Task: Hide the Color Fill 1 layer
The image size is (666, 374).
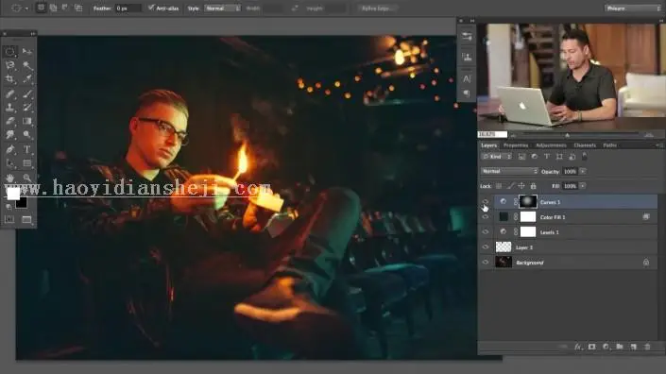Action: (x=486, y=217)
